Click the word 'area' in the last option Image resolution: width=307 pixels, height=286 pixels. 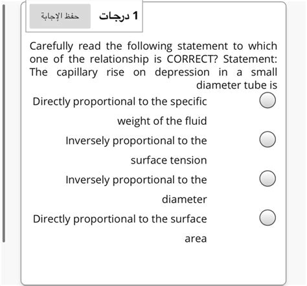click(x=196, y=239)
